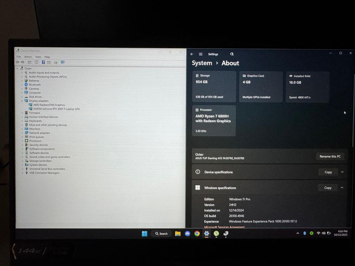355x266 pixels.
Task: Open the Processor AMD Ryzen 7 card
Action: 214,120
